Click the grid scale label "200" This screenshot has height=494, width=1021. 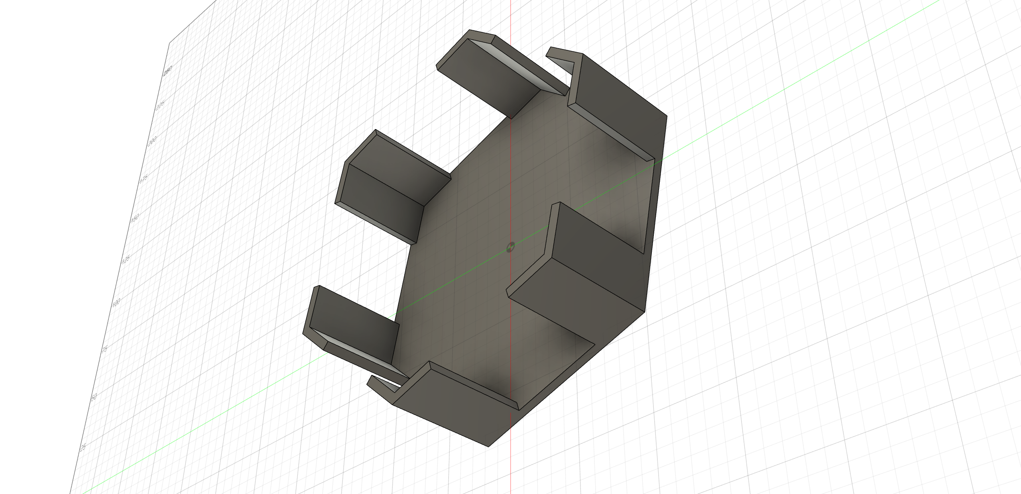(152, 141)
